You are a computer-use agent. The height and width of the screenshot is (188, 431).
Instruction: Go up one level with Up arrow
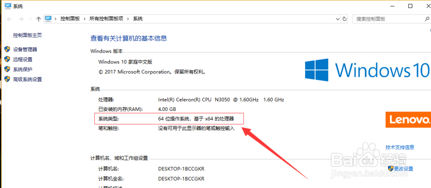tap(38, 19)
